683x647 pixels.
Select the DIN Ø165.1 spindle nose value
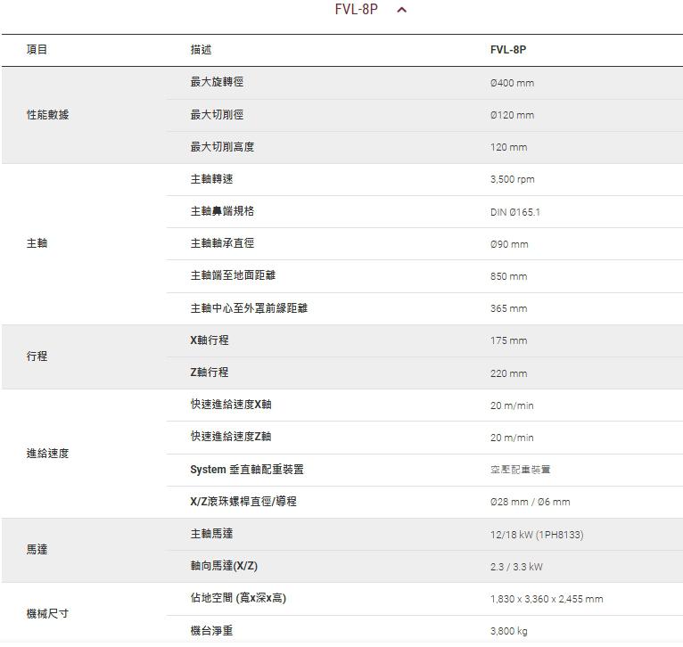pos(515,212)
